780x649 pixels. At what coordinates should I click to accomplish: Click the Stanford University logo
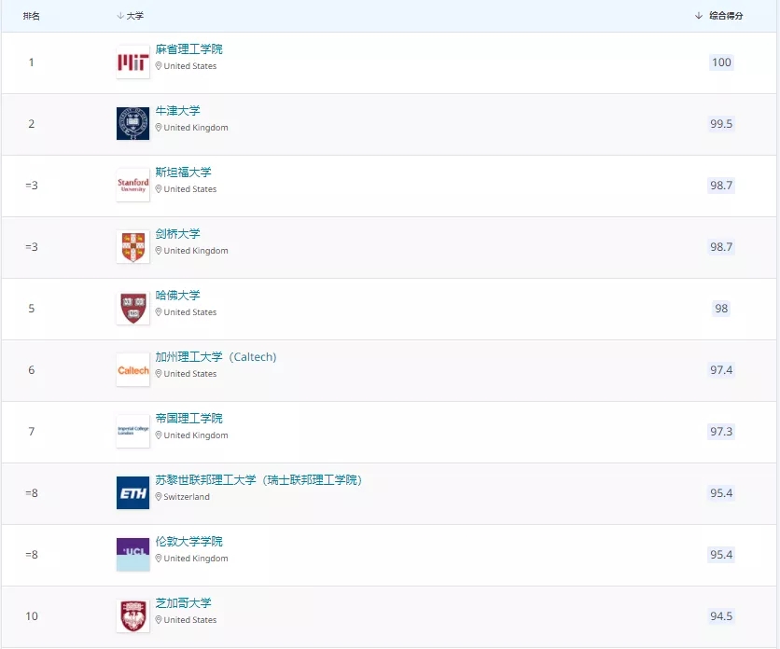click(132, 186)
